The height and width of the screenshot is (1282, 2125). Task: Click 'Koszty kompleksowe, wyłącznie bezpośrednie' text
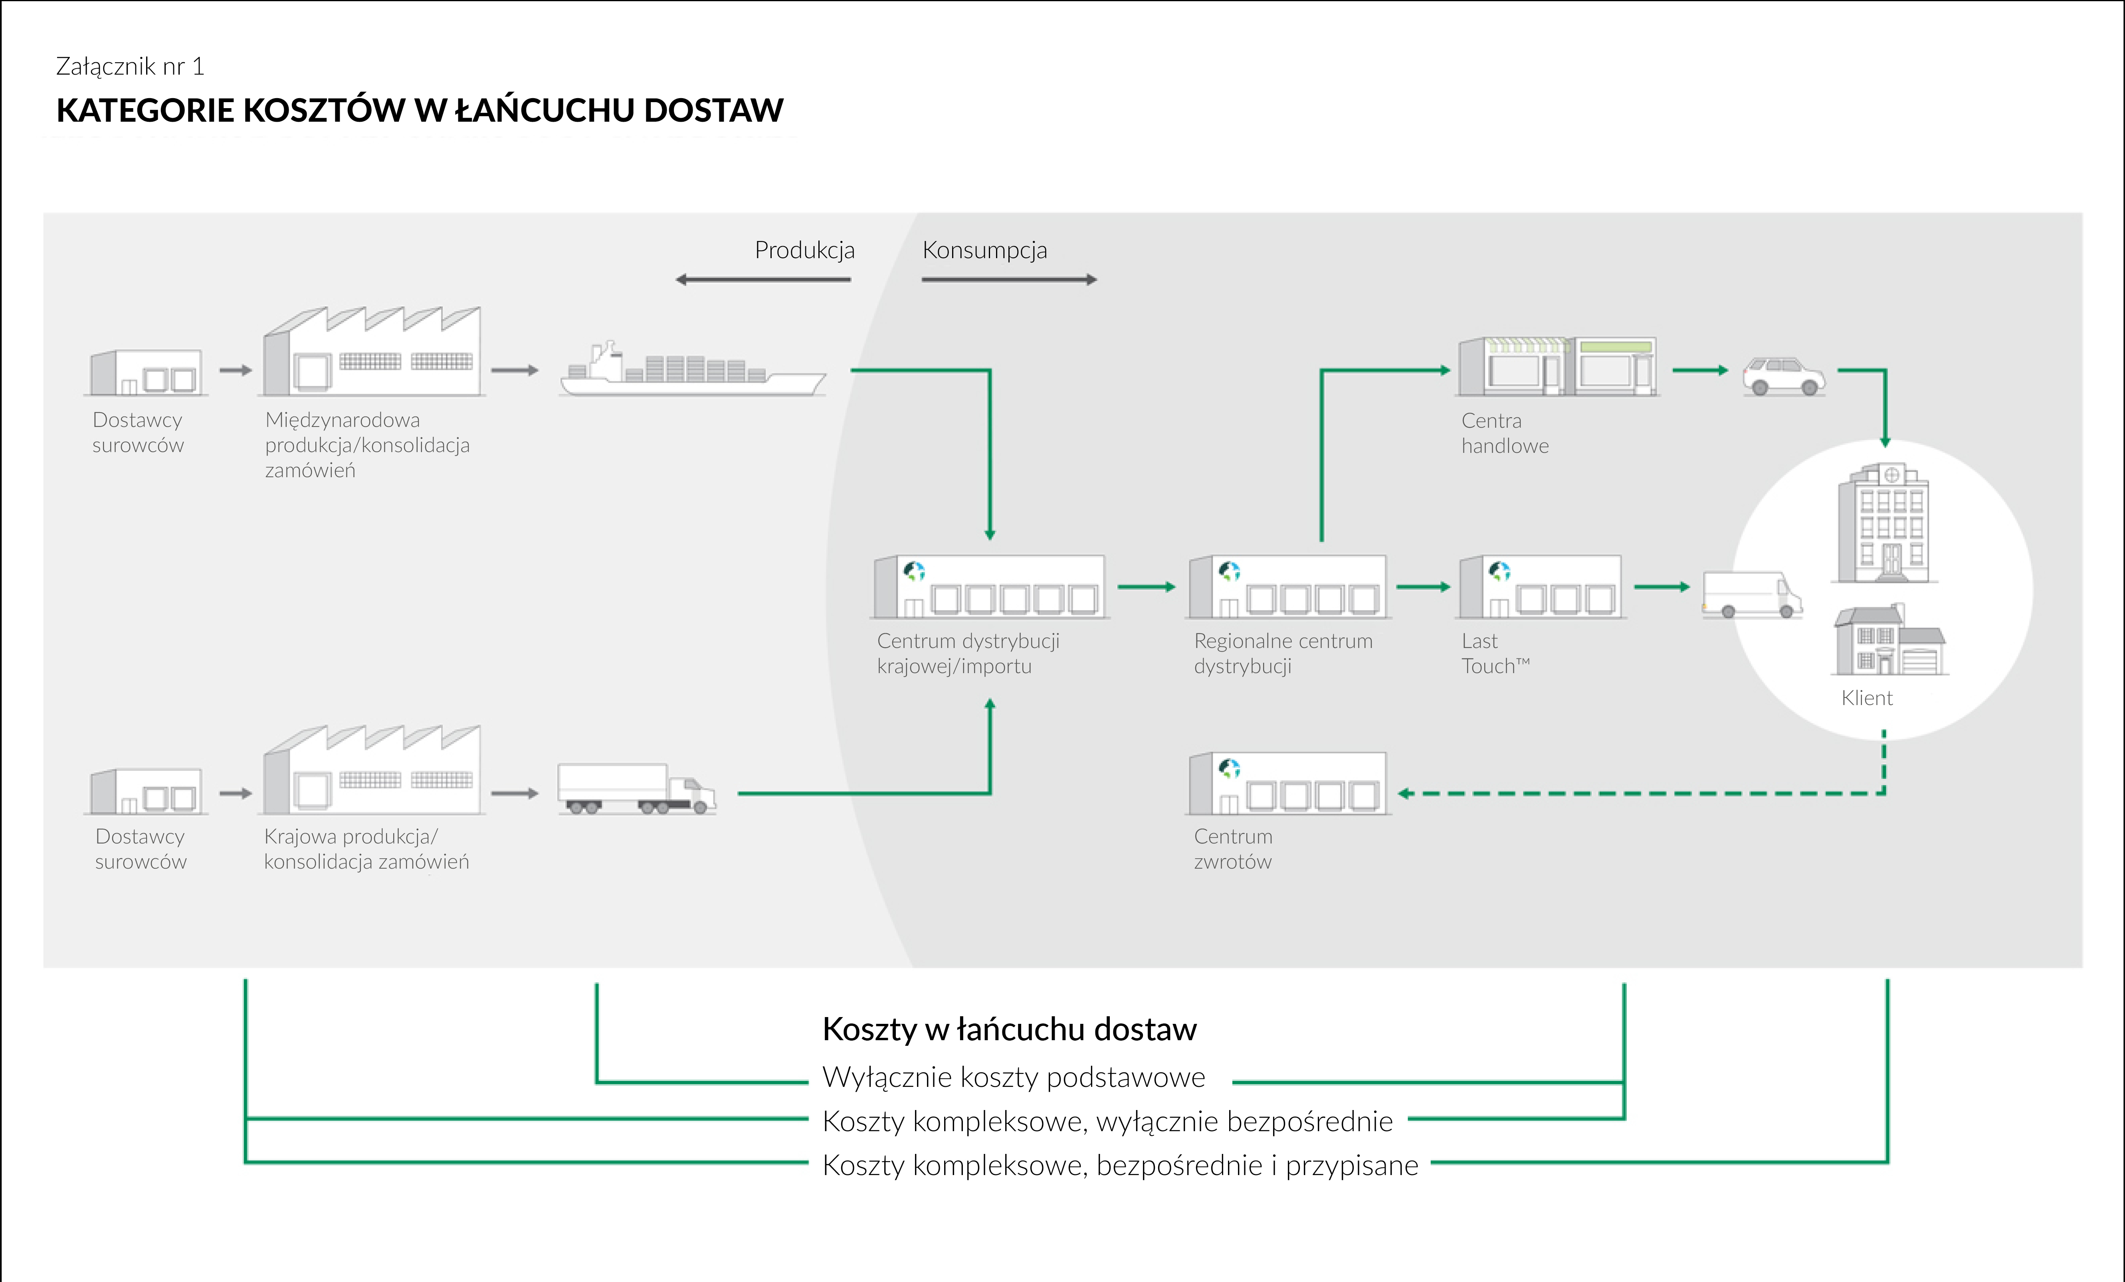point(1108,1121)
